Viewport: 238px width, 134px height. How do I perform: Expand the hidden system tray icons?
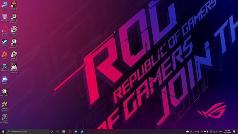point(202,131)
